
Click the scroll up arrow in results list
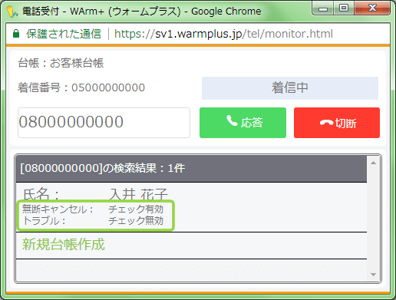(x=373, y=163)
